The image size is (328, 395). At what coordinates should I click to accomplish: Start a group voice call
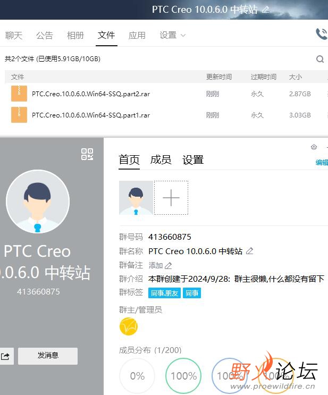[322, 34]
